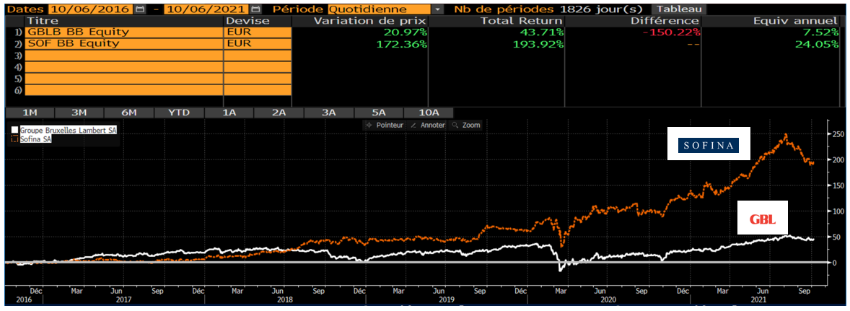This screenshot has width=850, height=311.
Task: Click the EUR currency field for SOF
Action: coord(258,44)
